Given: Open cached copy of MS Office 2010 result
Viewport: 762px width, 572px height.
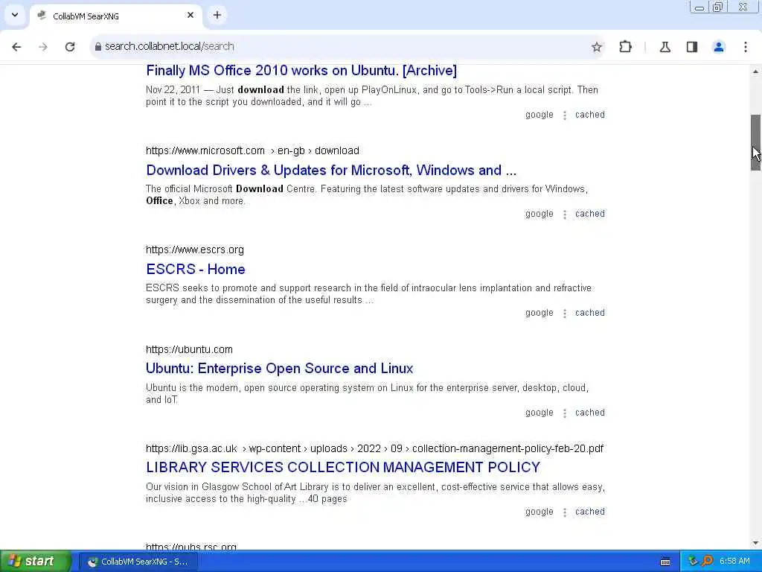Looking at the screenshot, I should click(590, 115).
